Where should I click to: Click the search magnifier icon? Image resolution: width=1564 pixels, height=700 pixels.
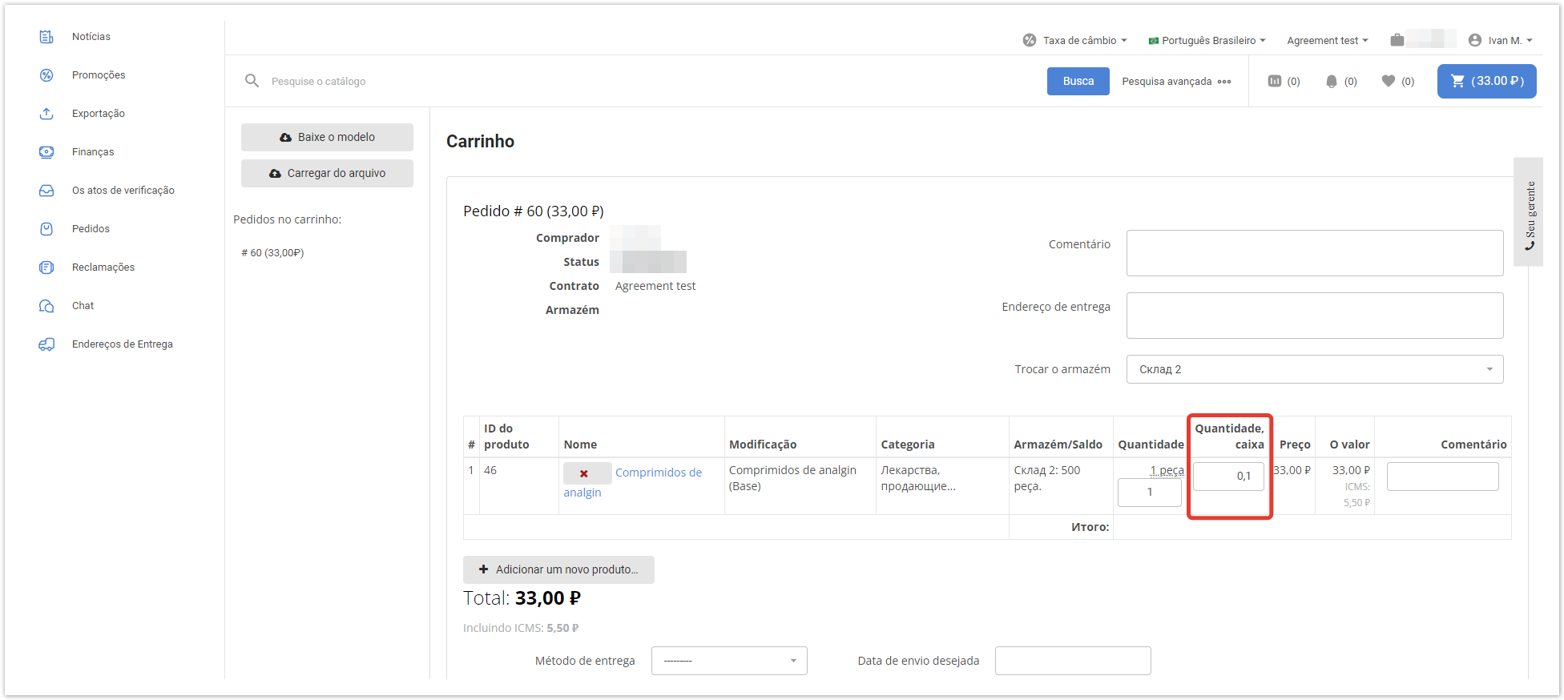coord(252,81)
